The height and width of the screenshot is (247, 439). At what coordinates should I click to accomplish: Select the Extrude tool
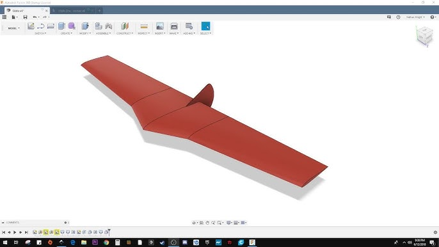coord(61,26)
